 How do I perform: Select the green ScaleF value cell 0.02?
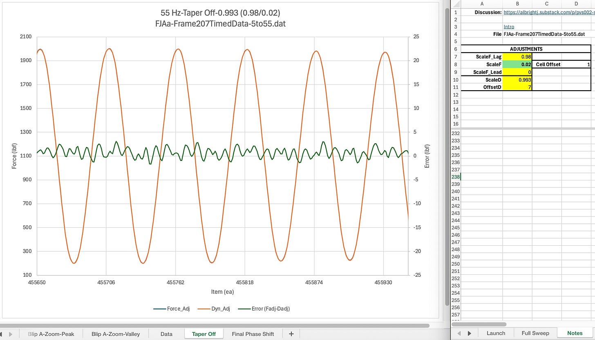click(517, 64)
